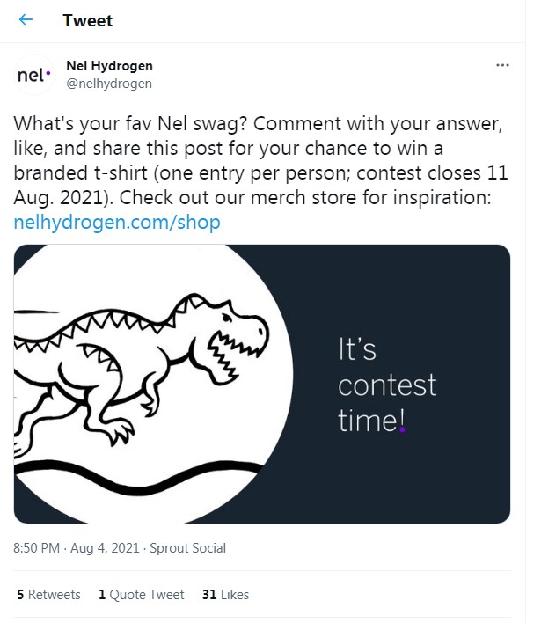Viewport: 541px width, 623px height.
Task: View the 1 Quote Tweet
Action: click(x=141, y=595)
